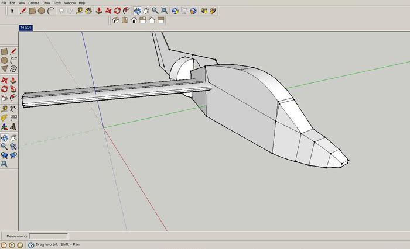Click the Previous view icon
This screenshot has width=410, height=249.
coord(4,155)
